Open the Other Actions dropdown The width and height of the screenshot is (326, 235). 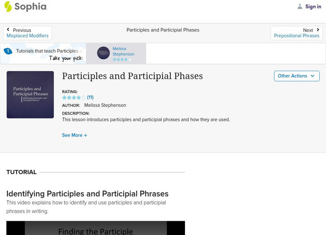[x=296, y=76]
